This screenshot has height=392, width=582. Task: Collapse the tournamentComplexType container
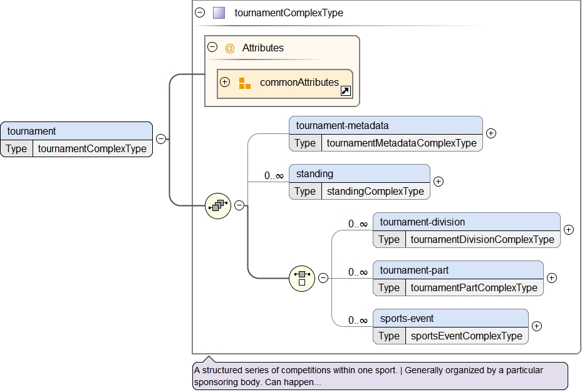click(200, 13)
